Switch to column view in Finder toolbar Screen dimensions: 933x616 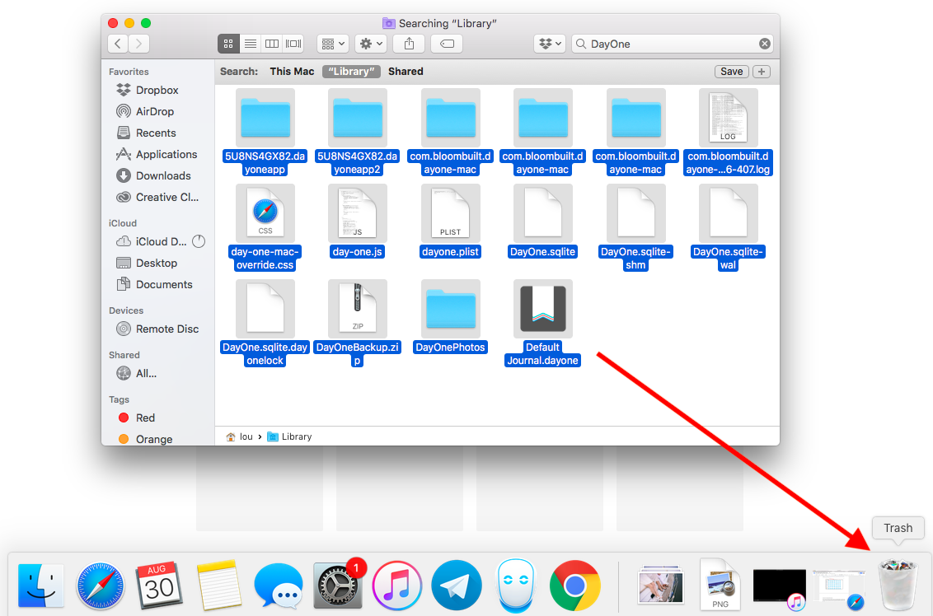click(x=272, y=44)
